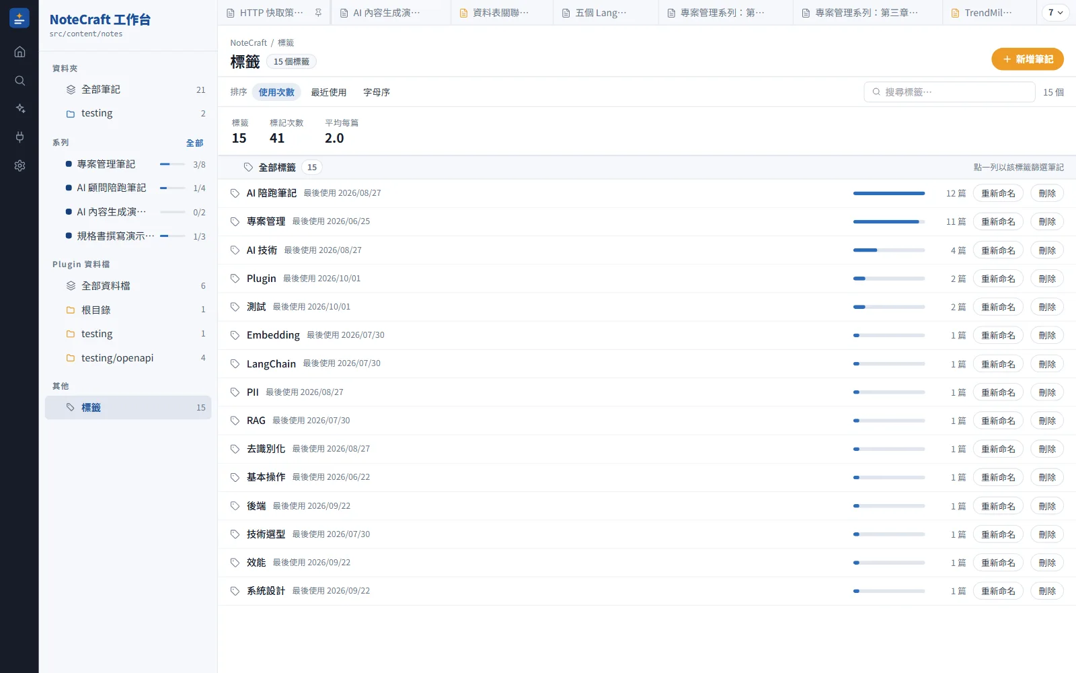Click usage bar of AI 技術 tag
The image size is (1076, 673).
(888, 250)
